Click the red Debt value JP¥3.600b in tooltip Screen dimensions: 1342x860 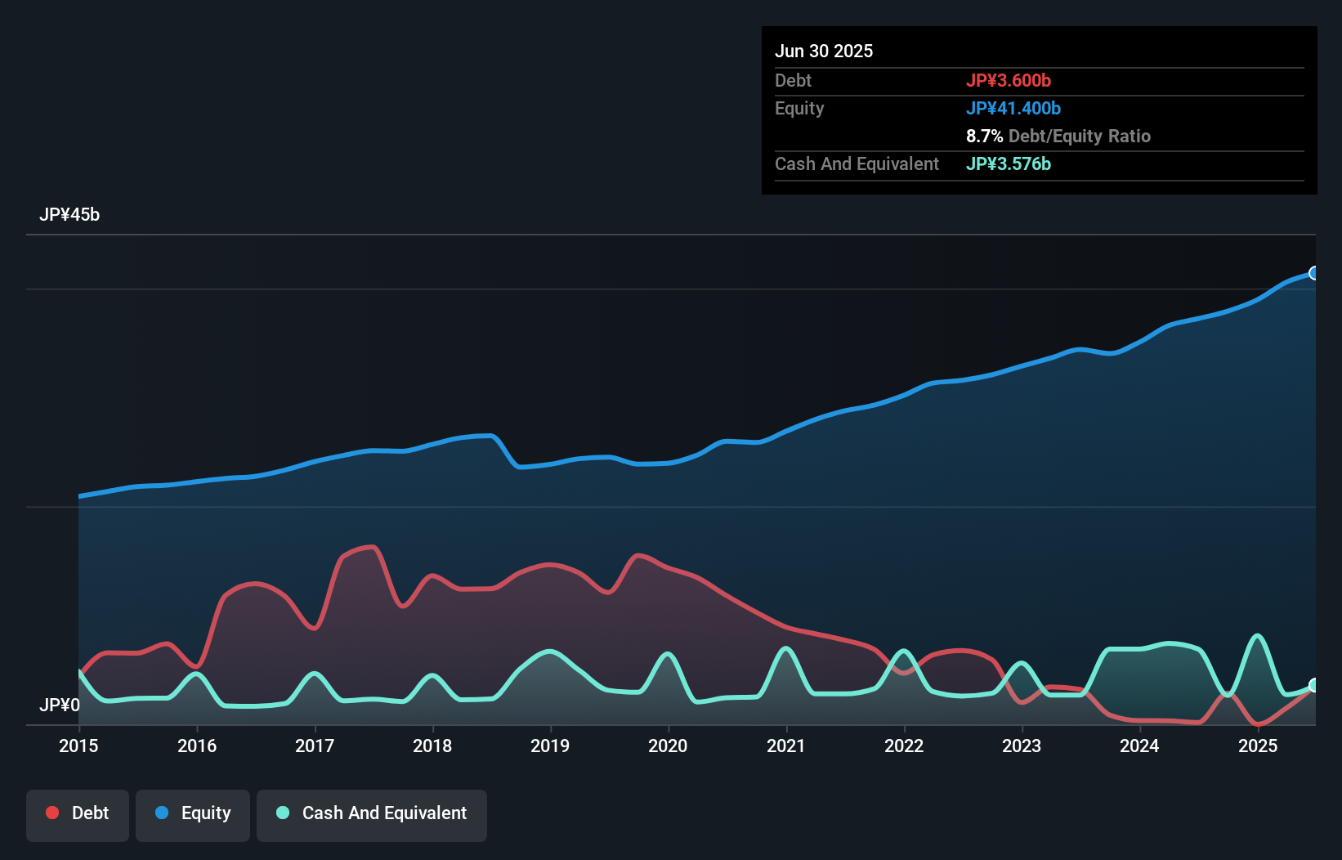coord(1010,80)
